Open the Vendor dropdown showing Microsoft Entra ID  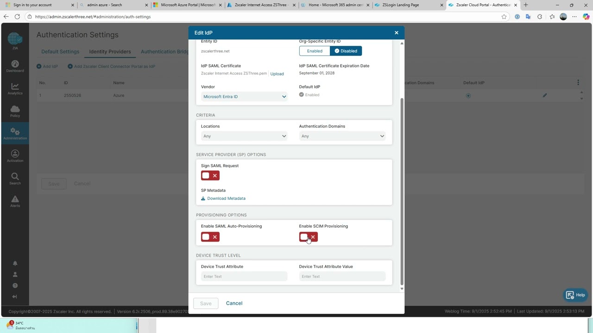(x=244, y=97)
